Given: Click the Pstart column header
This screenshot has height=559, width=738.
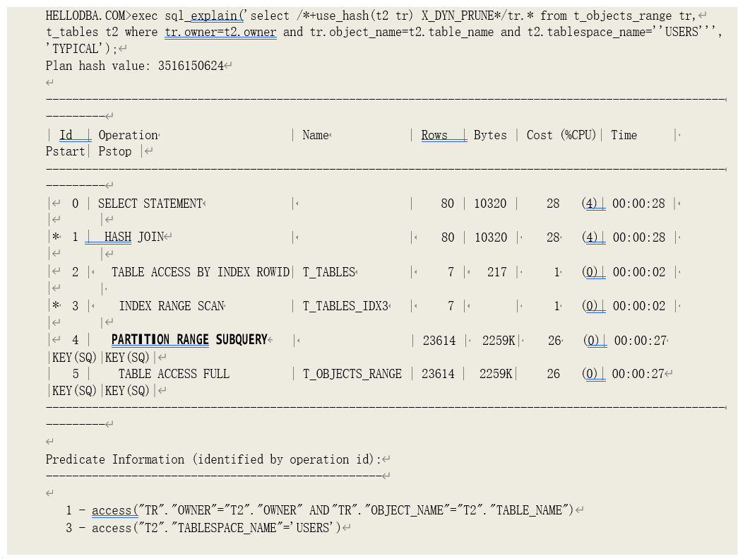Looking at the screenshot, I should click(66, 151).
